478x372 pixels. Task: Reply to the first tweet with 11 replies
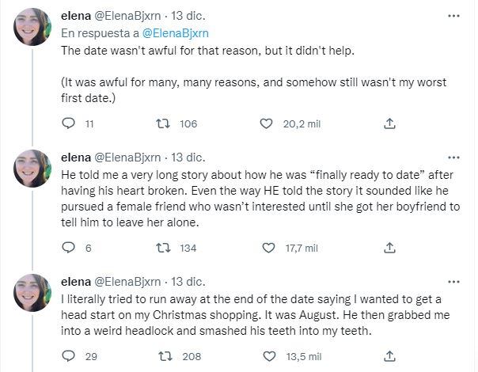click(68, 123)
